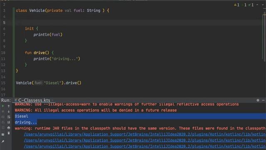Click closing brace on line 13
266x150 pixels.
pos(17,71)
